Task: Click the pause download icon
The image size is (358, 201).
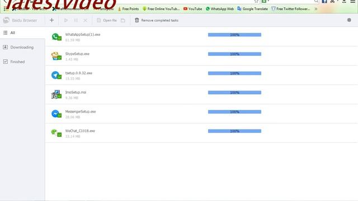Action: [x=76, y=20]
